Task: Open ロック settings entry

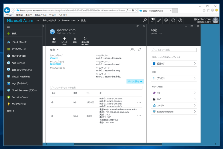Action: pos(174,99)
